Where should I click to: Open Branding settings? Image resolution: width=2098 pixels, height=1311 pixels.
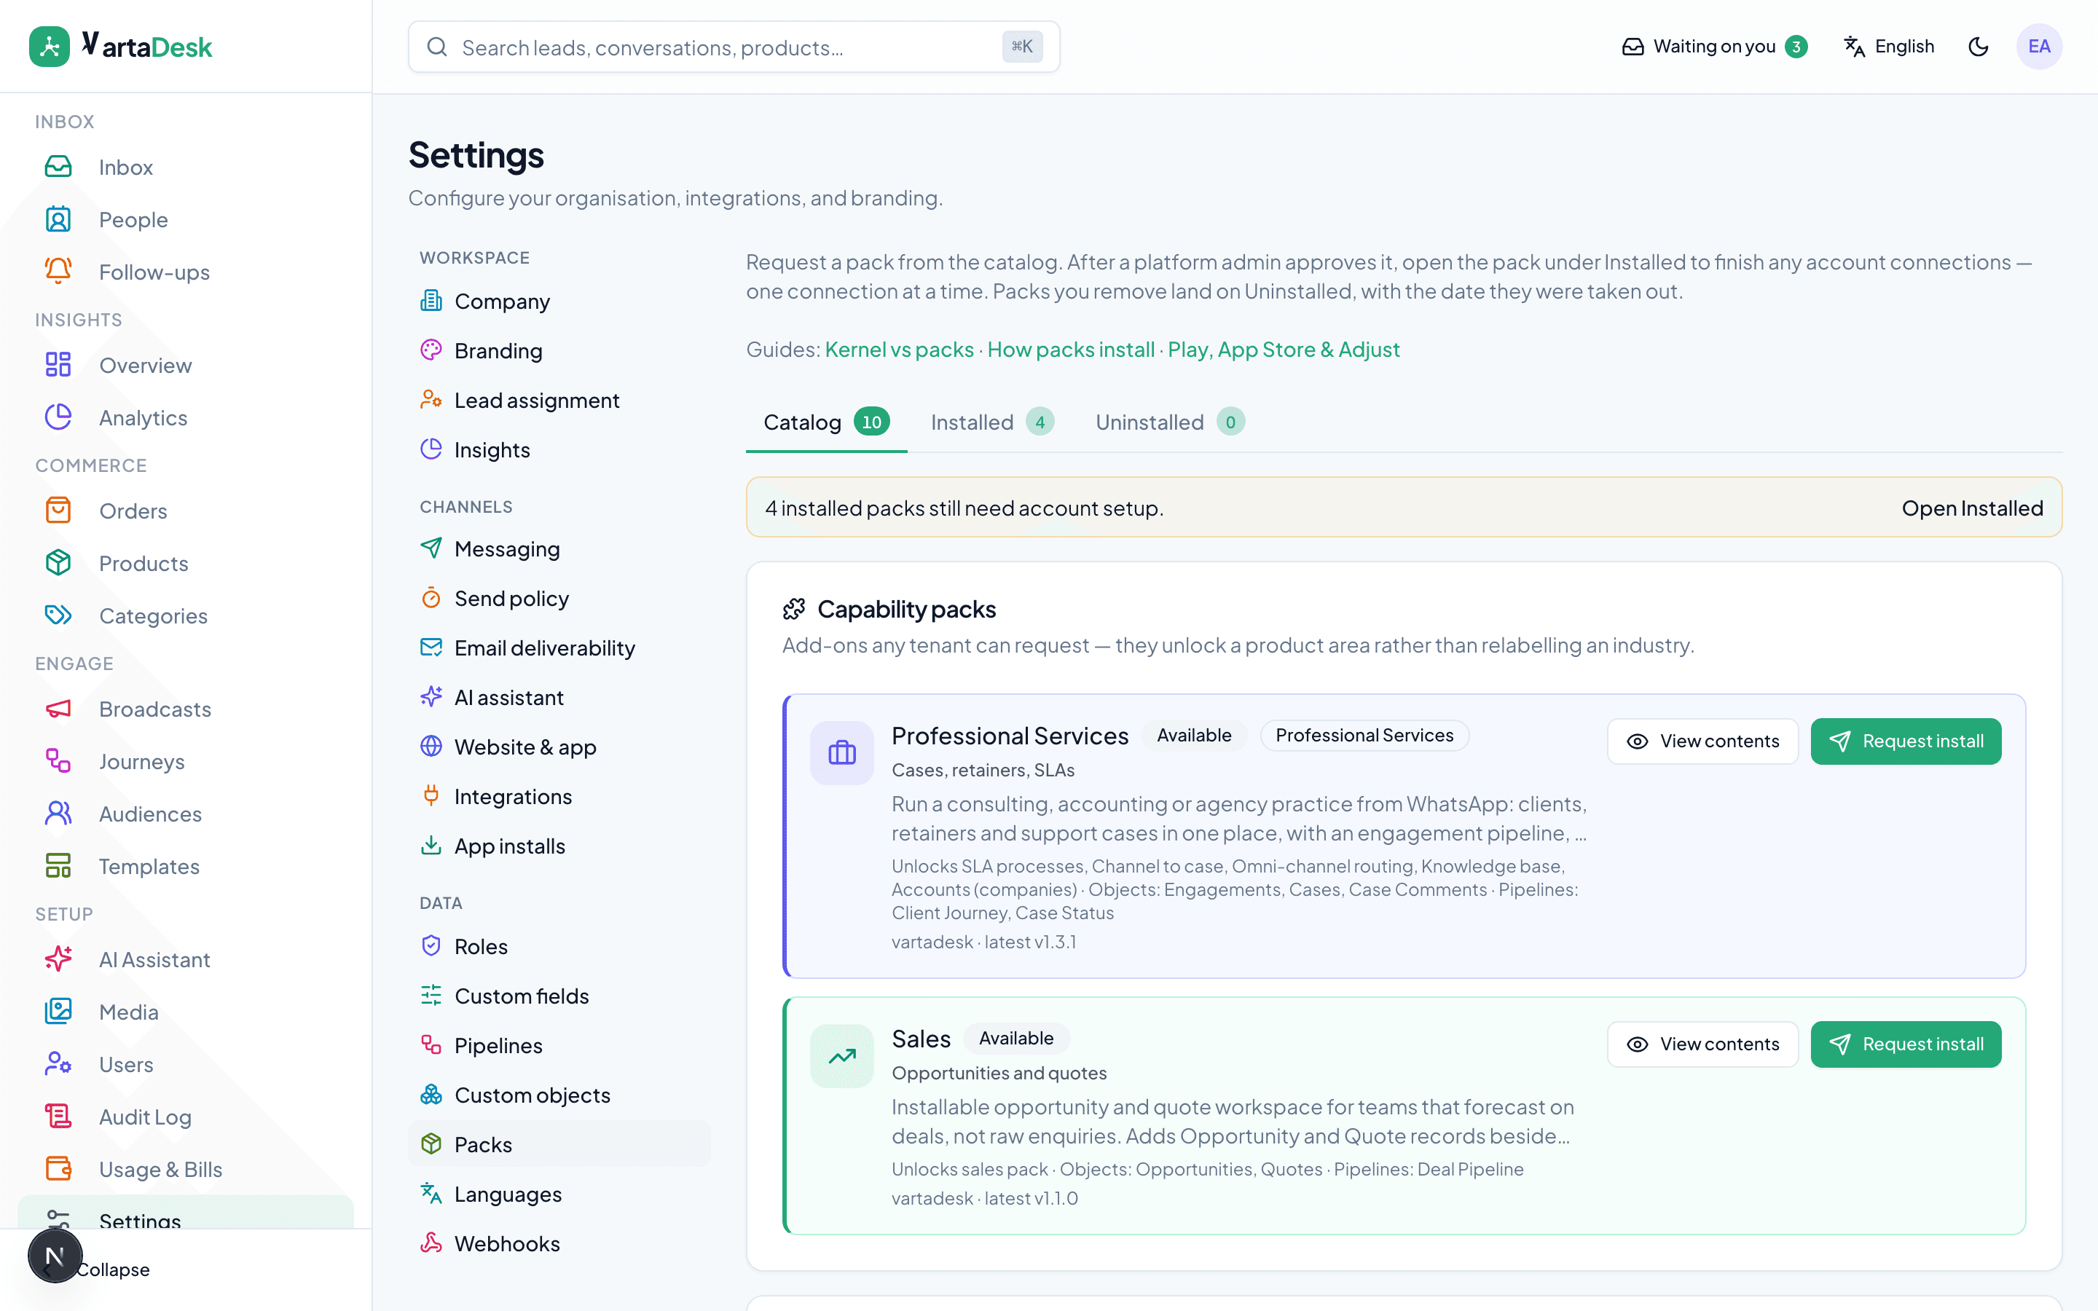[x=559, y=350]
